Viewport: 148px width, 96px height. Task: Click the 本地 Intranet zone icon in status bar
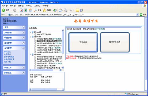tap(127, 94)
